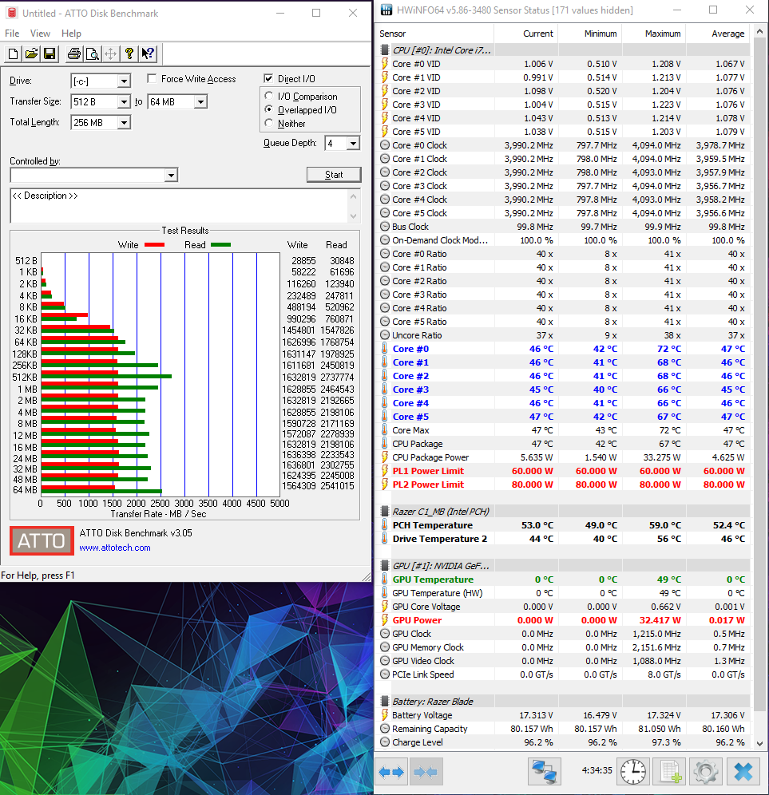Save results using the floppy disk icon
This screenshot has height=795, width=769.
coord(50,53)
